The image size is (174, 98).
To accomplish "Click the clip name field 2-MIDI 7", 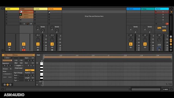I will click(x=7, y=58).
